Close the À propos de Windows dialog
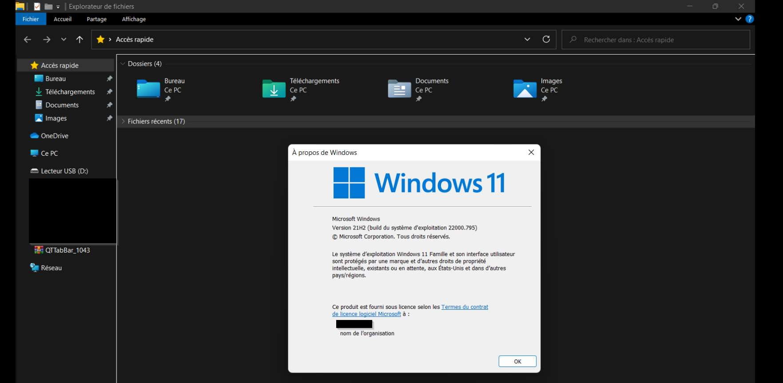 (x=531, y=152)
